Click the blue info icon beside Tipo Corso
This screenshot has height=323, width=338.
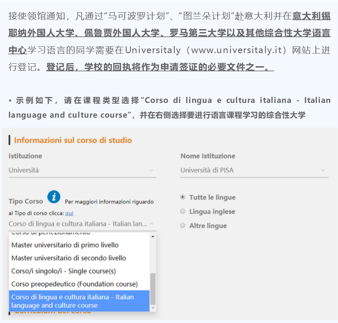tap(54, 197)
